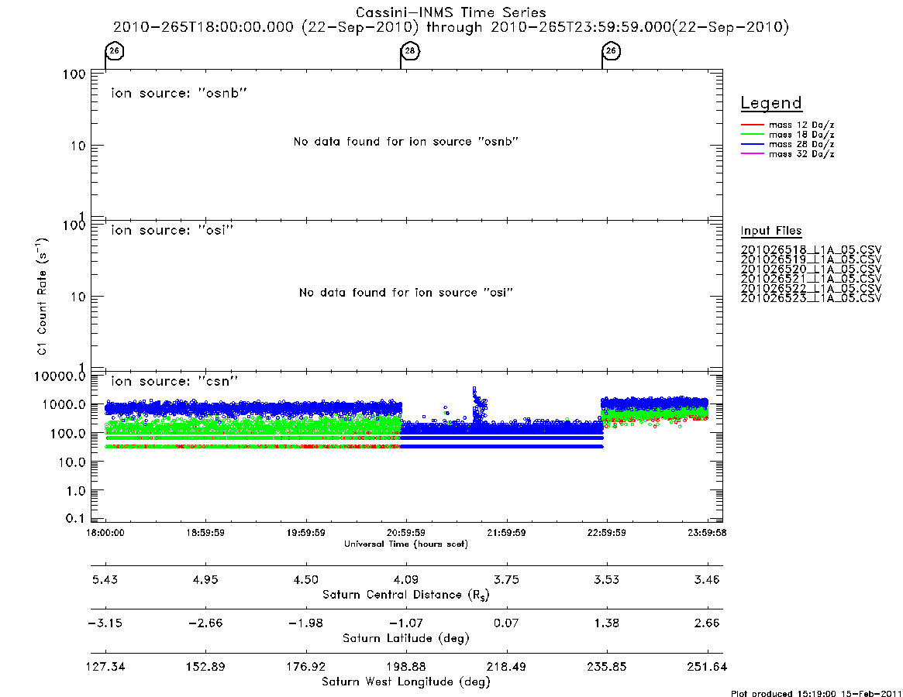This screenshot has width=903, height=697.
Task: Select file 201026519_L1A_05.CSV
Action: coord(811,259)
